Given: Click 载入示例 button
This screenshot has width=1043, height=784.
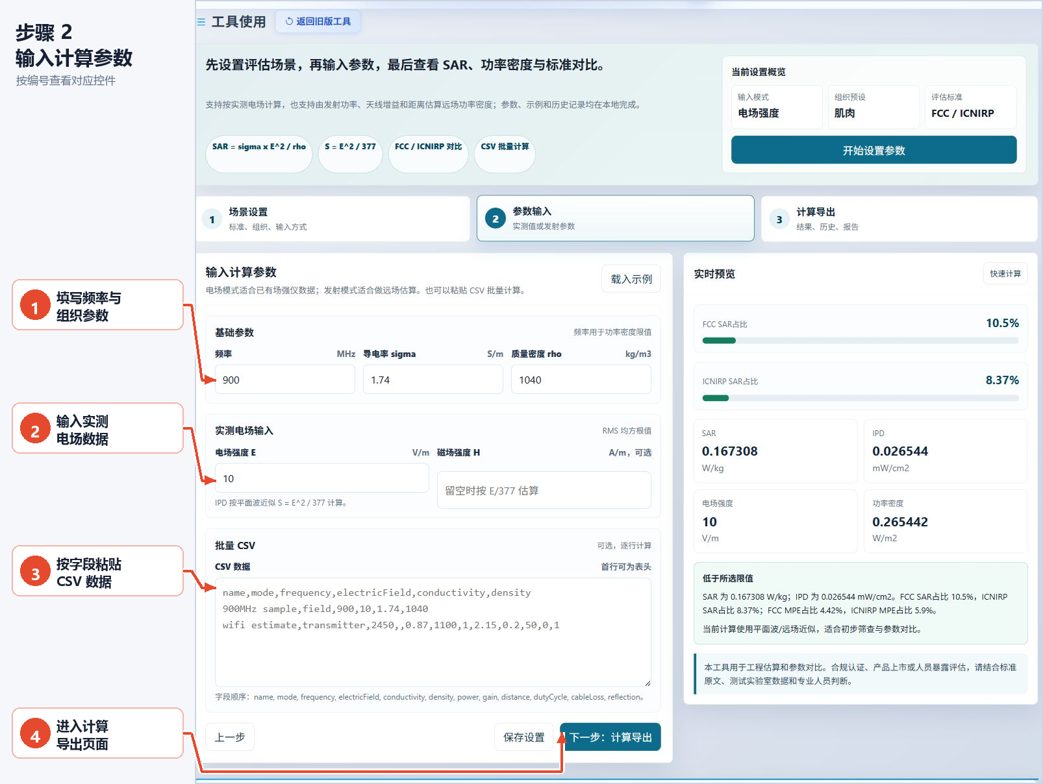Looking at the screenshot, I should [631, 279].
